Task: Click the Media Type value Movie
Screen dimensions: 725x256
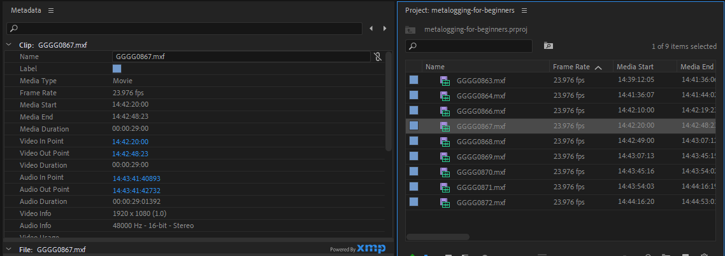Action: tap(122, 81)
